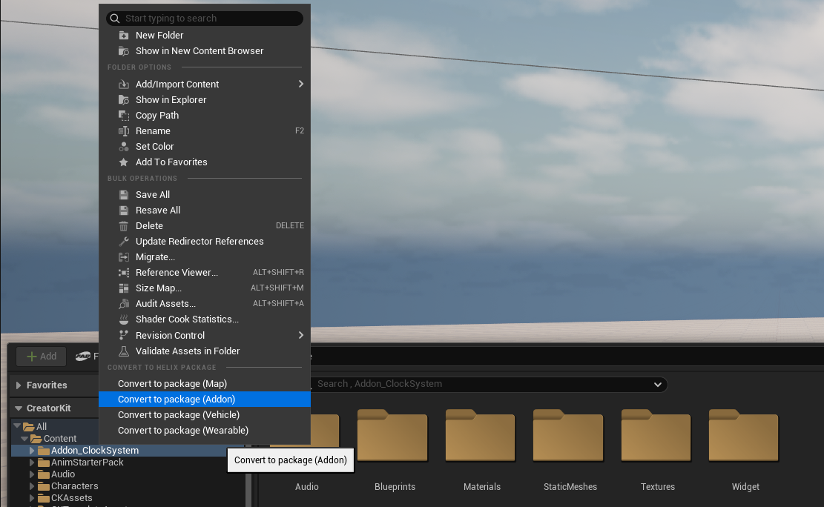Click the Delete trash icon
This screenshot has height=507, width=824.
pos(124,226)
